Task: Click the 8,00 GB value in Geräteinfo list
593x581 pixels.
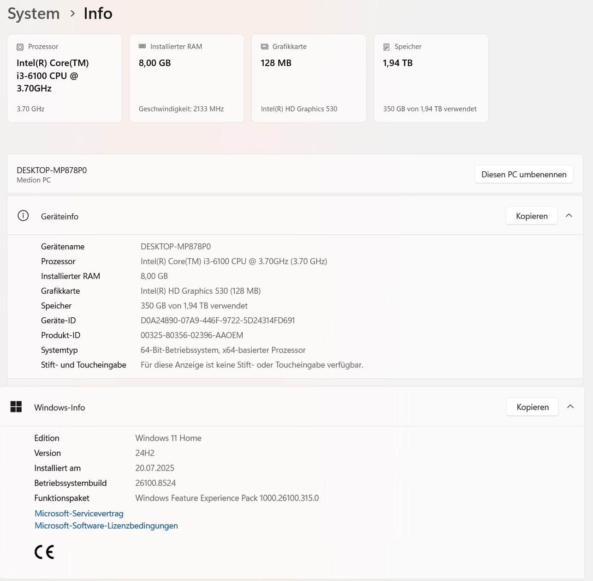Action: [154, 276]
